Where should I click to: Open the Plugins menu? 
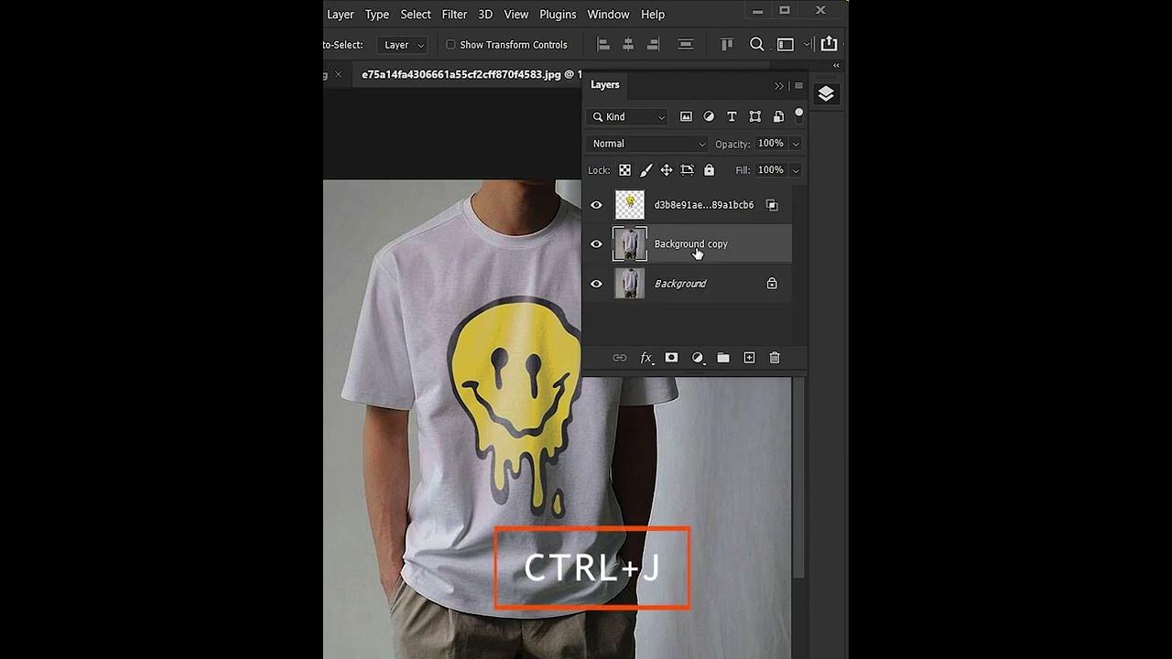(558, 14)
